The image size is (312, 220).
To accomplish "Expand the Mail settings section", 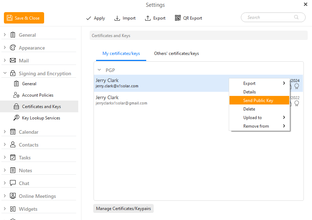I will tap(5, 61).
